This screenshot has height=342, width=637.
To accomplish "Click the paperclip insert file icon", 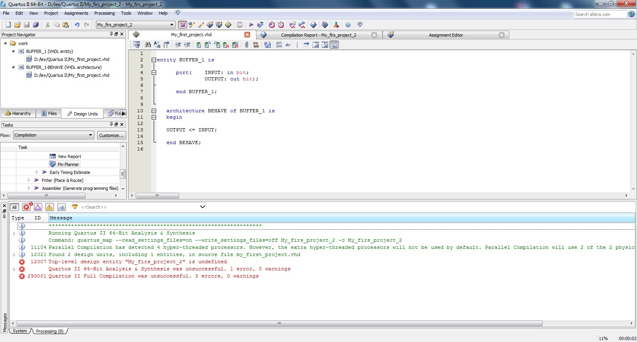I will 246,45.
